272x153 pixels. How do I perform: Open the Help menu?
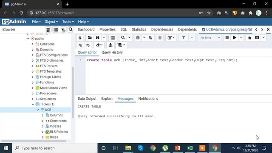[83, 22]
